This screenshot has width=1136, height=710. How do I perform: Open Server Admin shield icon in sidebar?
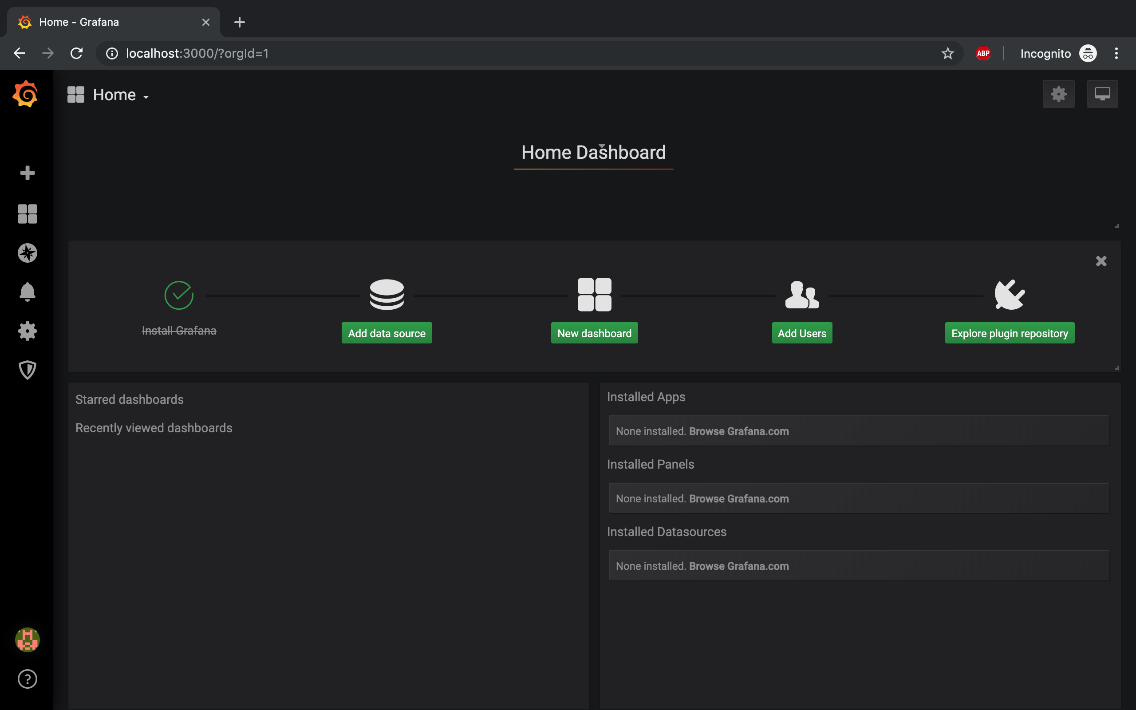[27, 370]
